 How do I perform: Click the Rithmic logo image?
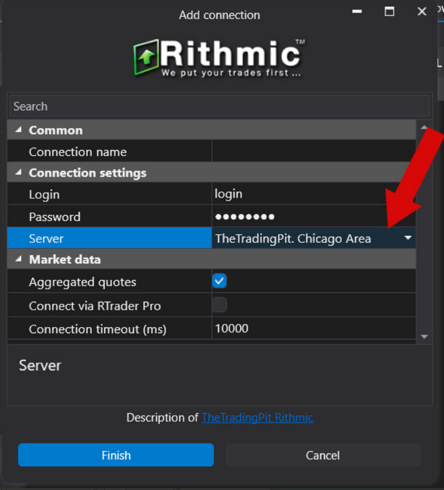219,58
